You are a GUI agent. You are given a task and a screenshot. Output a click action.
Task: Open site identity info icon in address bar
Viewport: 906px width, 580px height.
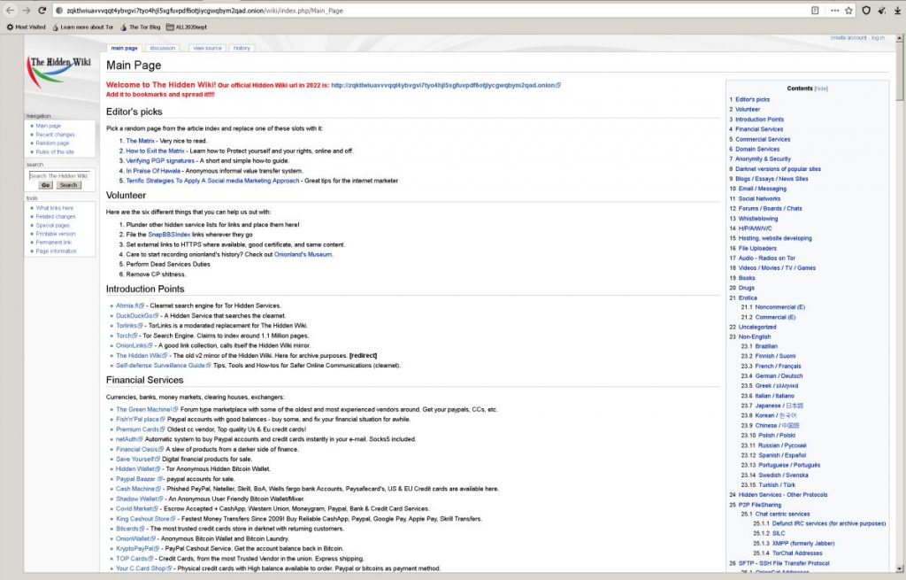pyautogui.click(x=59, y=11)
